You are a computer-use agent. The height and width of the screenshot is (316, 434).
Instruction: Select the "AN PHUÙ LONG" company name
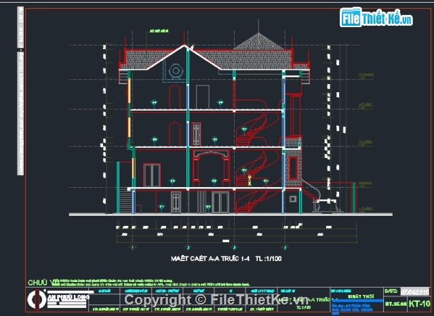[x=68, y=297]
